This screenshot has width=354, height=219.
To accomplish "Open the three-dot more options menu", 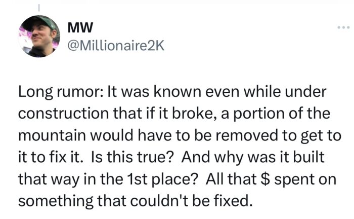I will click(343, 27).
